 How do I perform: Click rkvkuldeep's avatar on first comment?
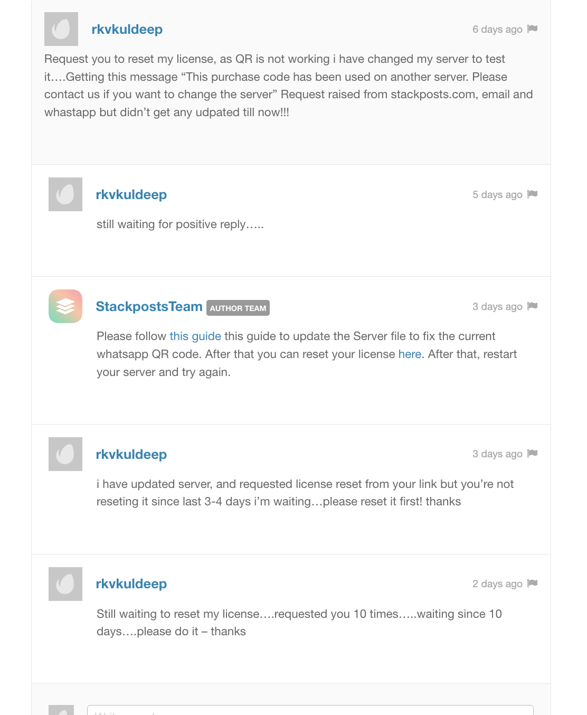(61, 29)
